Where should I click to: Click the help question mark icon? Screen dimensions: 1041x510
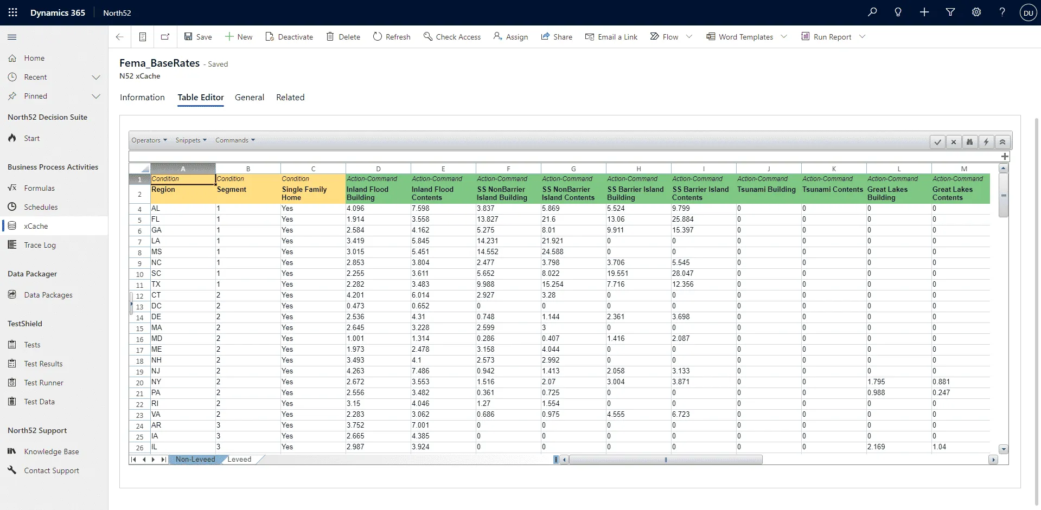click(x=1002, y=12)
